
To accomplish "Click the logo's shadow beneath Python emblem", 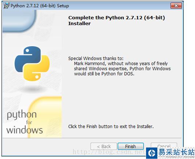I will 33,89.
